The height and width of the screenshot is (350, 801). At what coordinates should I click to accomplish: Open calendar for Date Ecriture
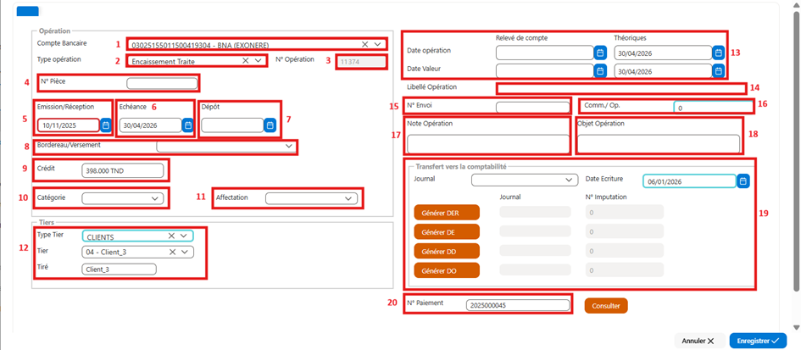(x=743, y=181)
